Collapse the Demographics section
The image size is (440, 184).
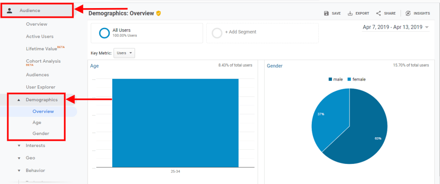[19, 100]
